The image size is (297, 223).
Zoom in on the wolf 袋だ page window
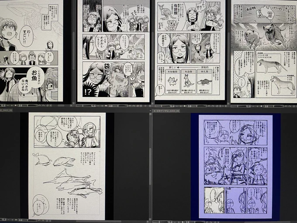[102, 106]
